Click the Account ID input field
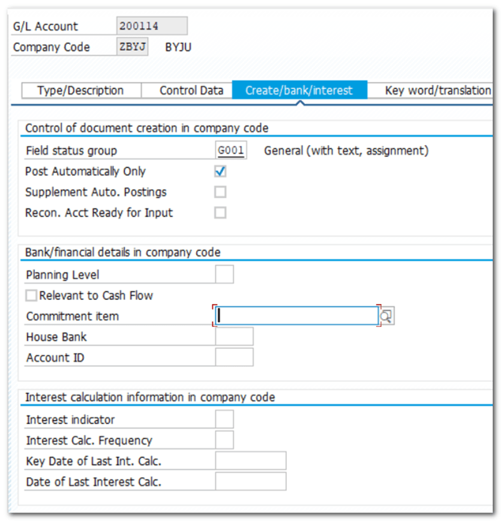The image size is (501, 521). pyautogui.click(x=234, y=357)
